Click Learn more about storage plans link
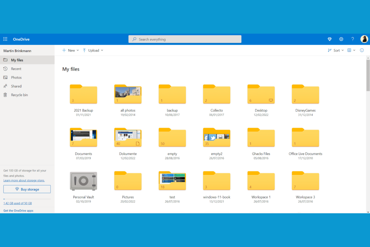The height and width of the screenshot is (247, 370). 24,180
